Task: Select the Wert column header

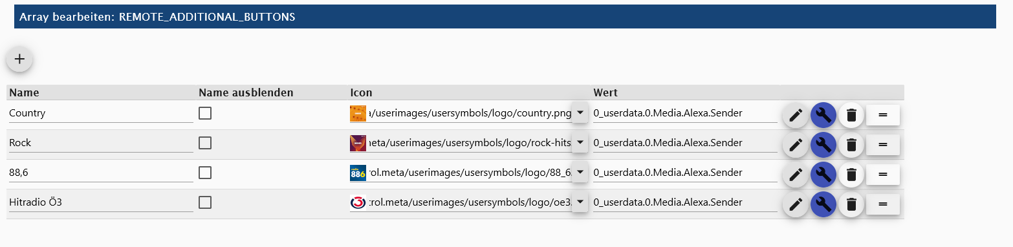Action: [605, 92]
